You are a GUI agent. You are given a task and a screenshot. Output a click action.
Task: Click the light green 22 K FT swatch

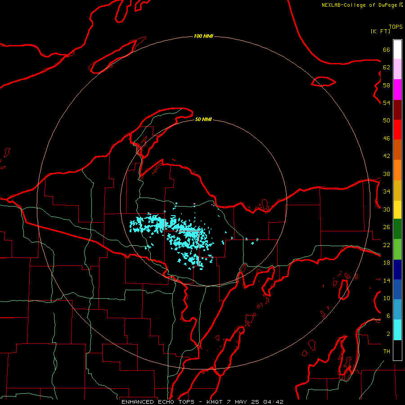397,249
